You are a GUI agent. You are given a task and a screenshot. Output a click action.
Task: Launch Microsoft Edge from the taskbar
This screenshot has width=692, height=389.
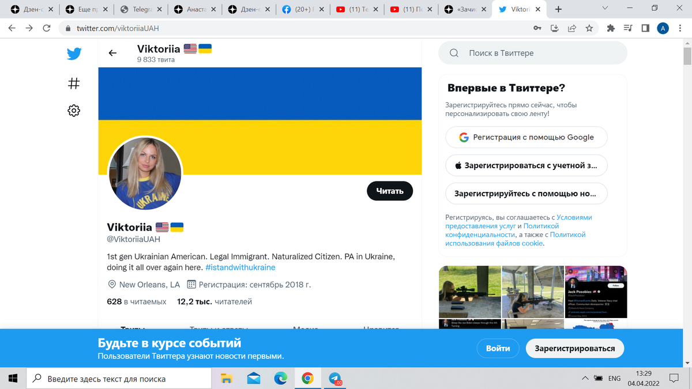coord(280,379)
